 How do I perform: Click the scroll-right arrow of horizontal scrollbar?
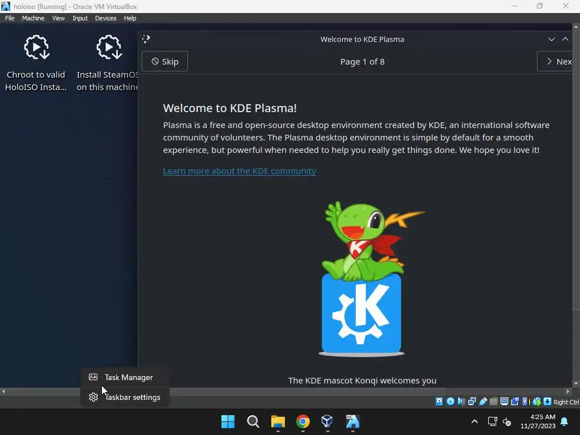(x=569, y=391)
